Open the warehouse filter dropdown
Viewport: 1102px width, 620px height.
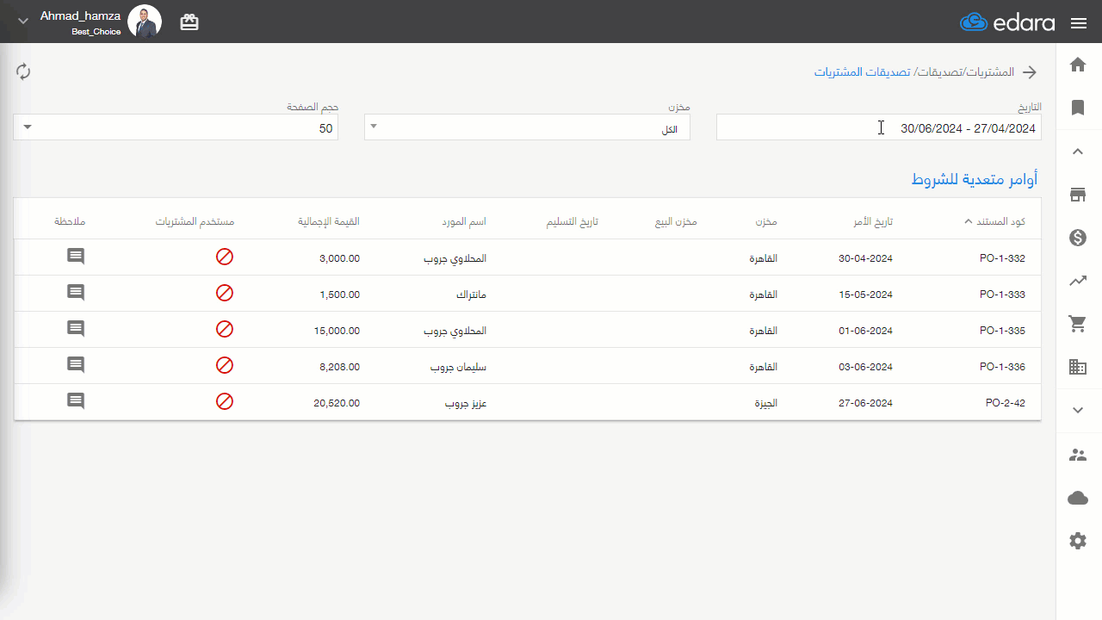(x=527, y=127)
